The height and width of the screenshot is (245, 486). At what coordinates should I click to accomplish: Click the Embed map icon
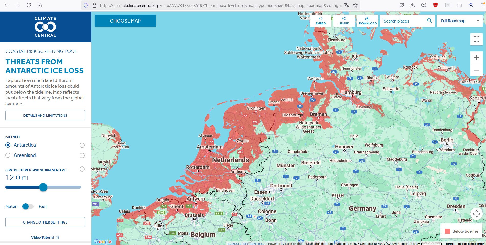[320, 21]
